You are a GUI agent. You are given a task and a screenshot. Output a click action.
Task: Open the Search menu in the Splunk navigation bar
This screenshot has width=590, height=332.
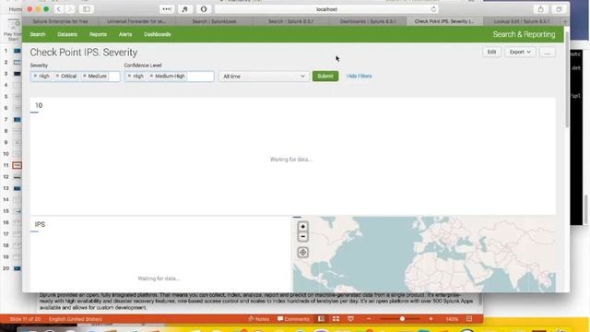click(38, 34)
